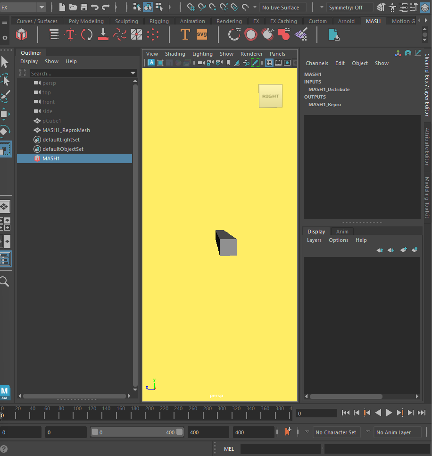Viewport: 432px width, 456px height.
Task: Click the Create MASH Network icon
Action: (x=22, y=34)
